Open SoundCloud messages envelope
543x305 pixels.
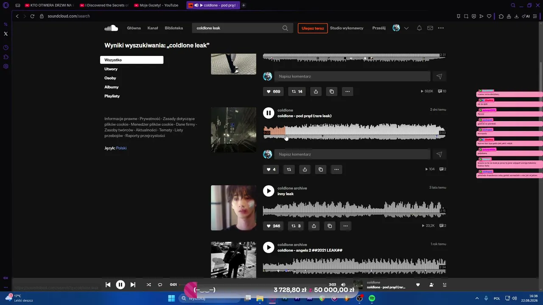tap(430, 28)
